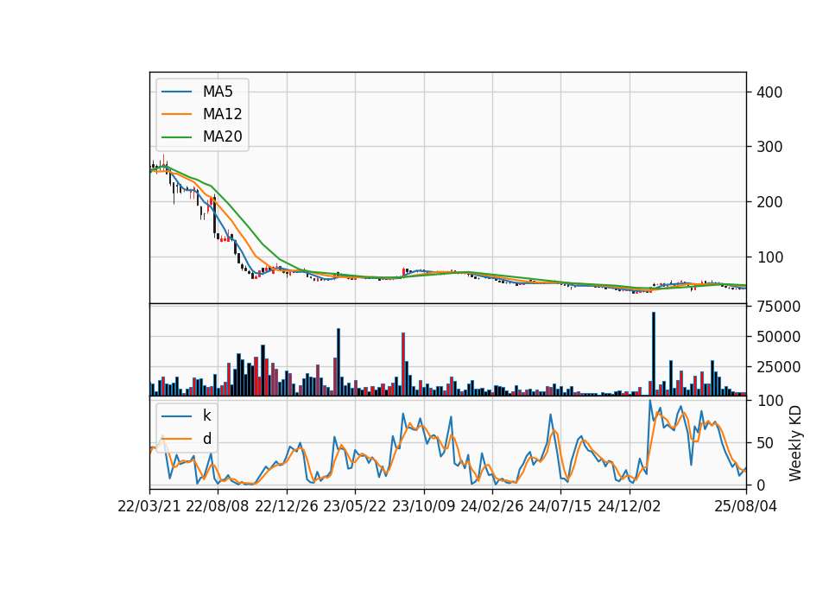Click the orange d legend line sample
This screenshot has width=829, height=596.
point(176,439)
